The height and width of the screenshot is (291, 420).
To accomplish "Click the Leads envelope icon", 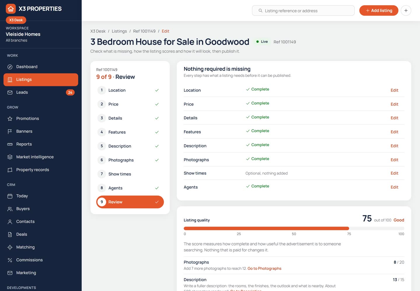I will [10, 93].
